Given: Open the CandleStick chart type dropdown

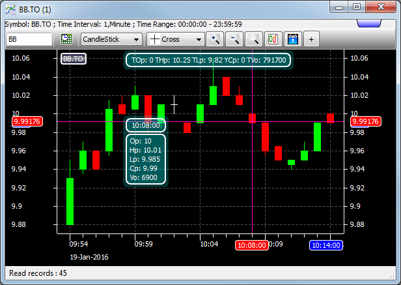Looking at the screenshot, I should [111, 39].
